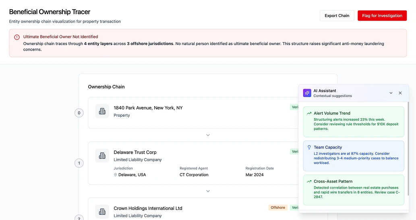Open the Alert Volume Trend suggestion

[x=354, y=122]
